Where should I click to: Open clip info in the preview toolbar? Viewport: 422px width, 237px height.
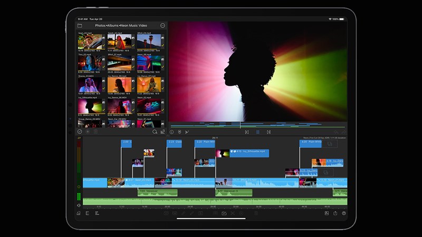[x=172, y=132]
